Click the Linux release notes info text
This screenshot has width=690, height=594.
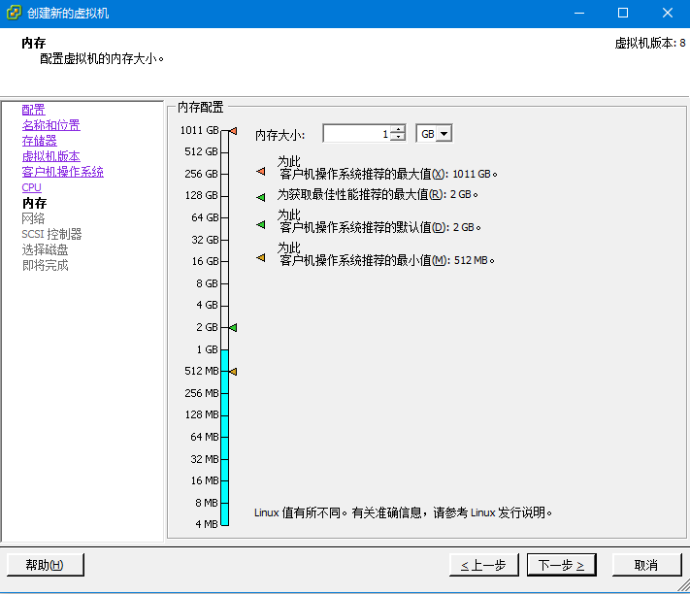click(x=403, y=512)
